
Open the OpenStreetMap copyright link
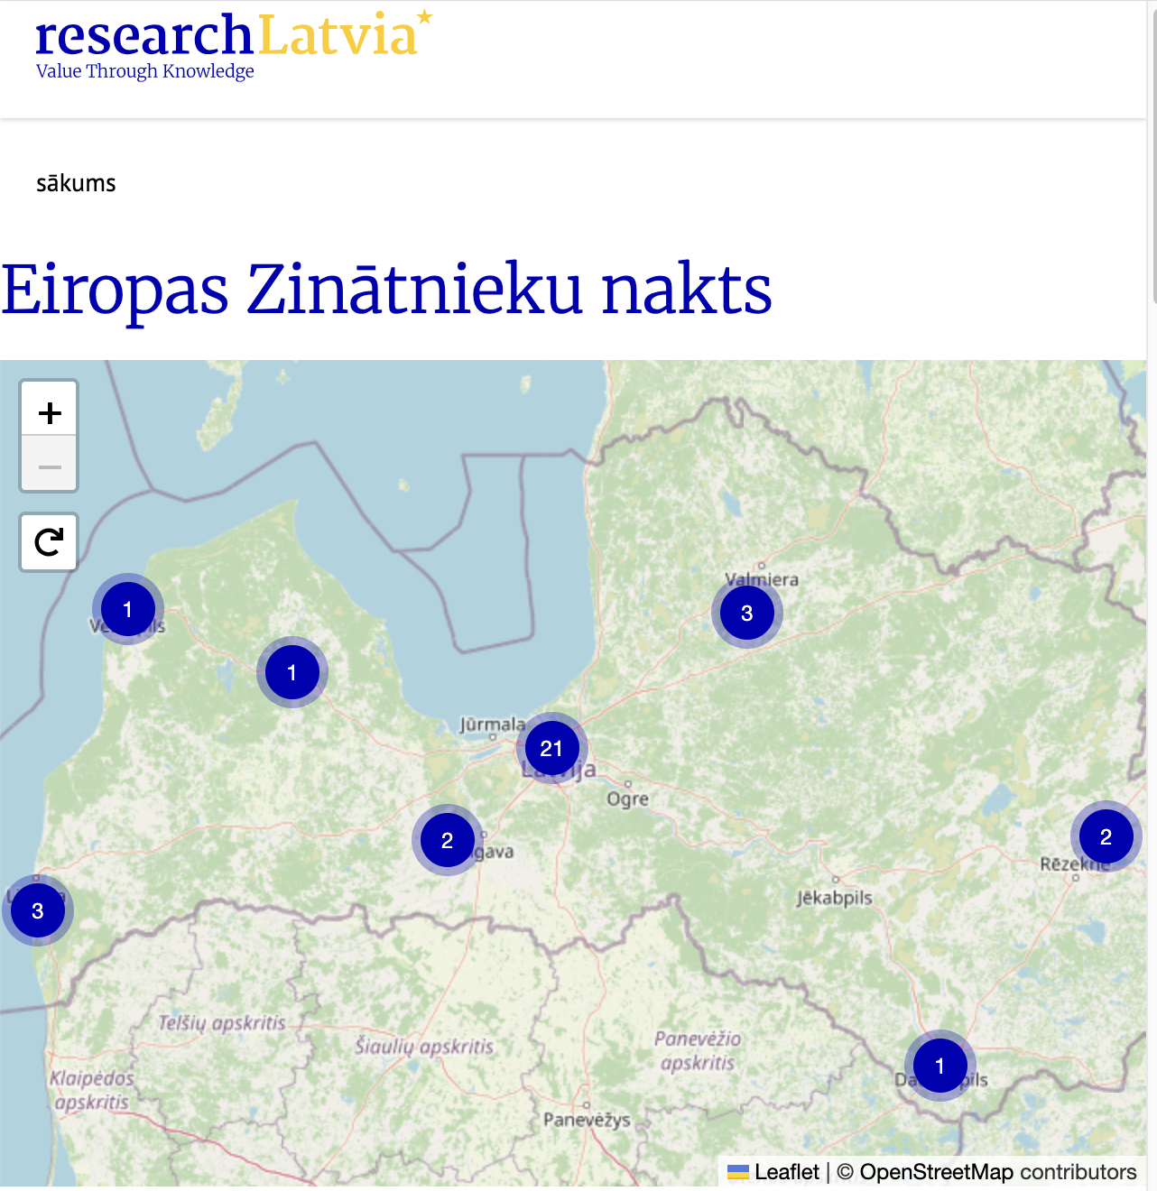tap(935, 1172)
